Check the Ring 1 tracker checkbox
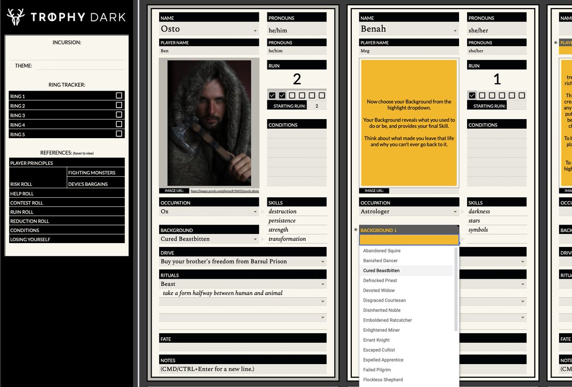This screenshot has height=387, width=572. [119, 96]
